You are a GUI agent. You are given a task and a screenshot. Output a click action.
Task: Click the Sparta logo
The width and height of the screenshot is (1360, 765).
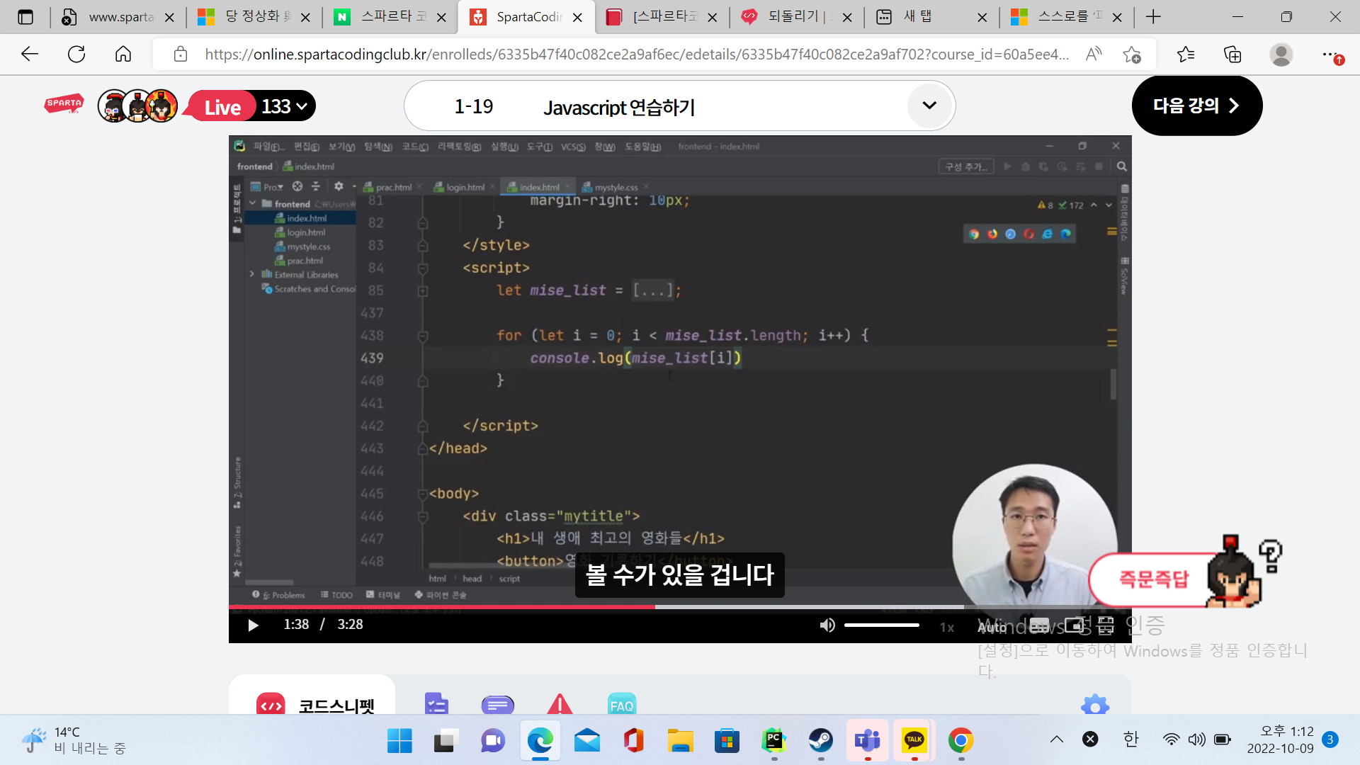pos(64,105)
